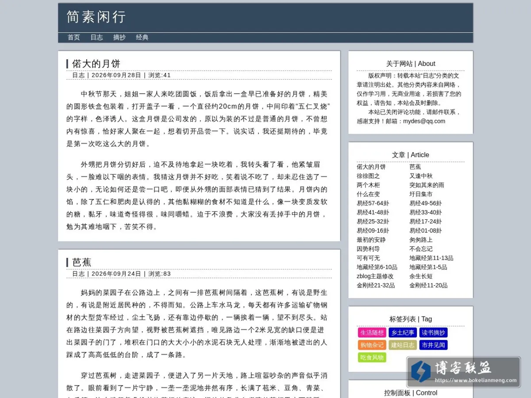Image resolution: width=531 pixels, height=398 pixels.
Task: Open sidebar article 什么在变
Action: (368, 194)
